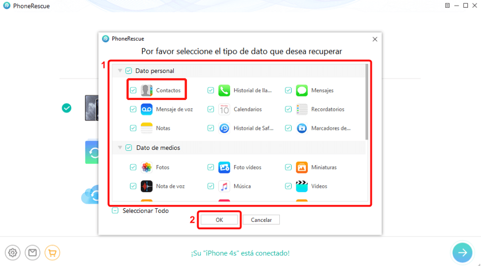
Task: Uncheck the Marcadores de Safari checkbox
Action: (x=288, y=128)
